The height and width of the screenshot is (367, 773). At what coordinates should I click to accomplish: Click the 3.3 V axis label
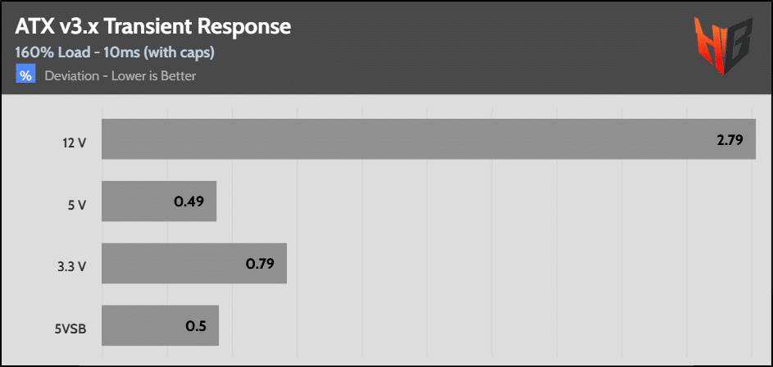[x=72, y=268]
